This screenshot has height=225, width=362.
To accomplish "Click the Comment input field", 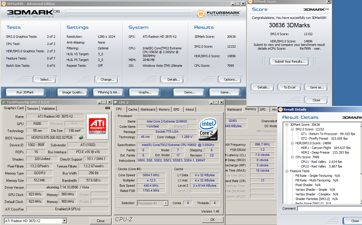I will point(329,209).
